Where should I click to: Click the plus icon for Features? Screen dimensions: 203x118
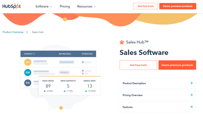(x=192, y=107)
